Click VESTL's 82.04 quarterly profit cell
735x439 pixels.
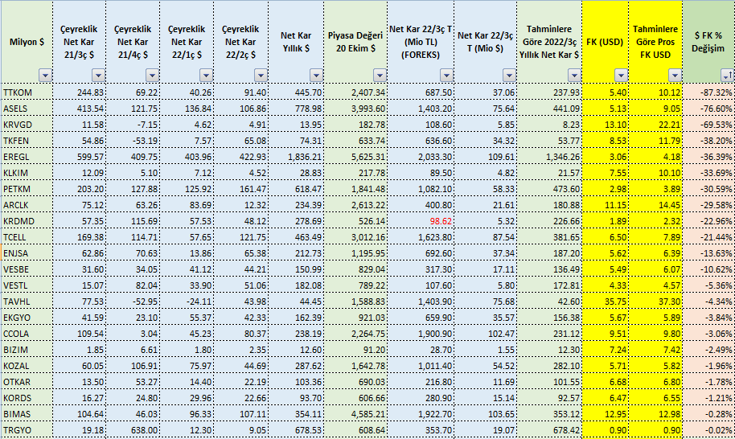tap(133, 285)
